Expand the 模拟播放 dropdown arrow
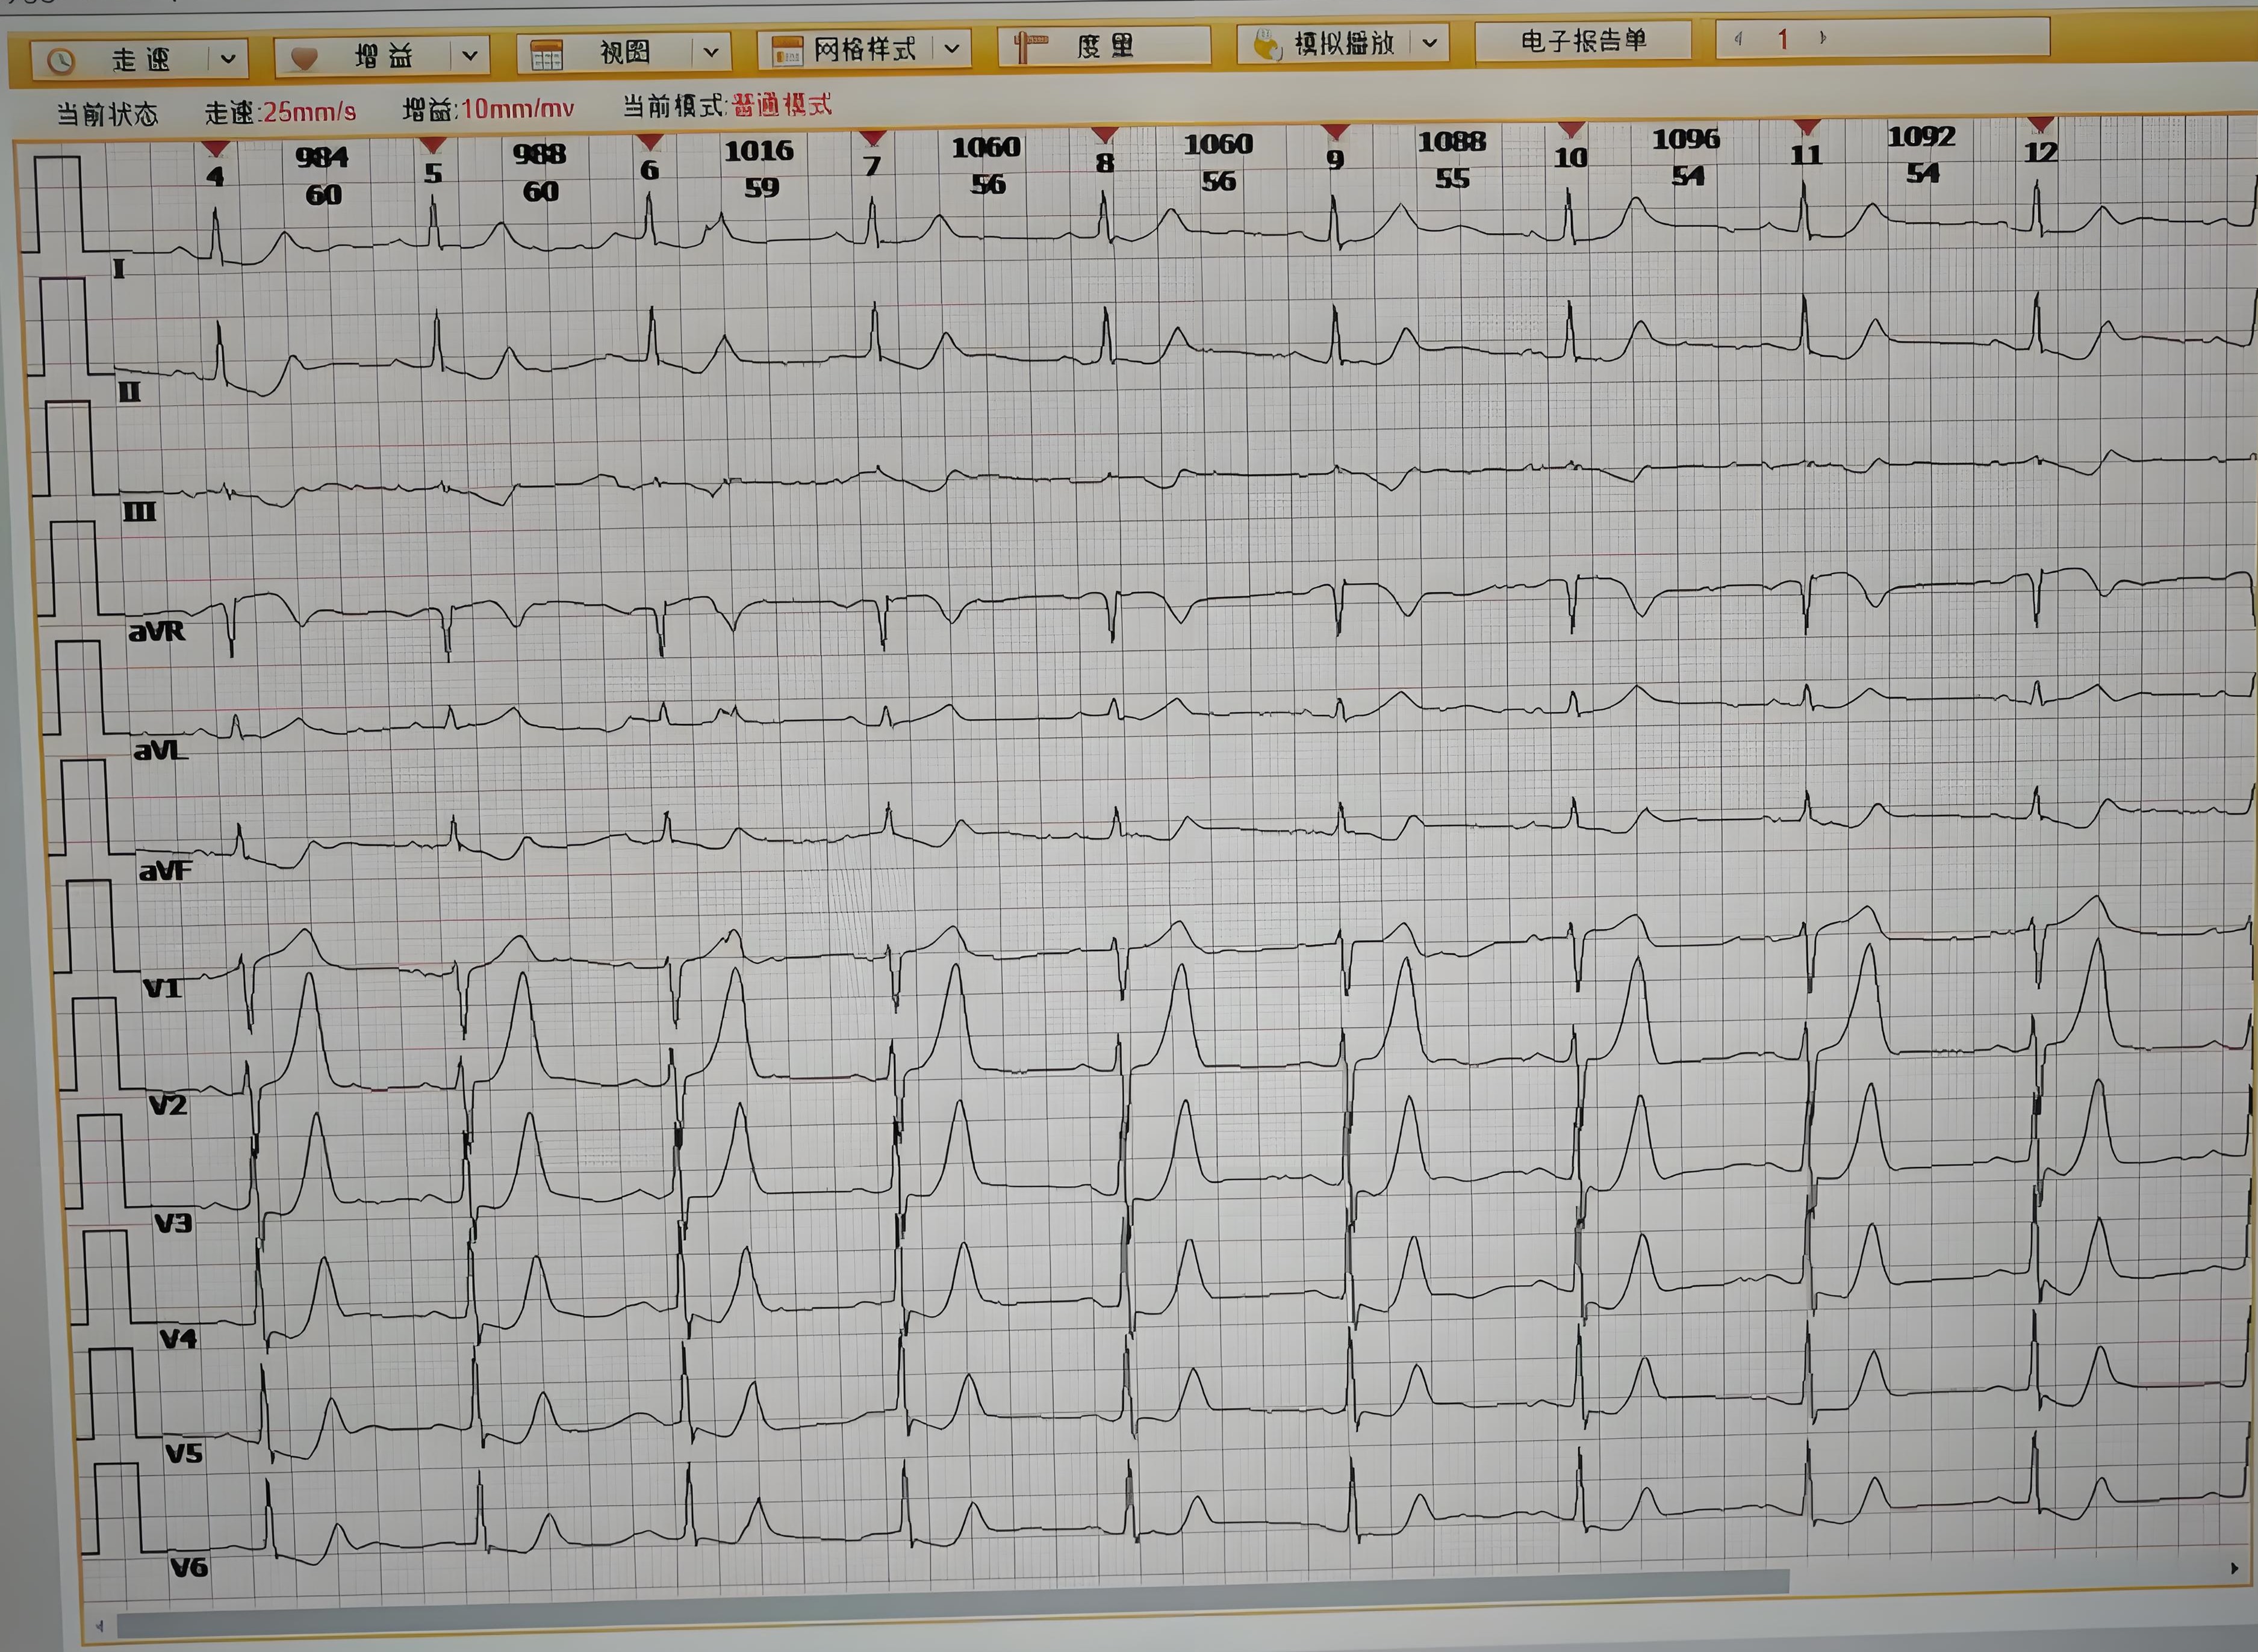This screenshot has height=1652, width=2258. (1429, 43)
